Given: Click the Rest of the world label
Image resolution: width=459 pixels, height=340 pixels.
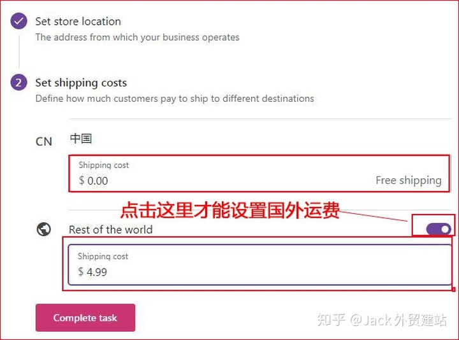Looking at the screenshot, I should coord(111,230).
